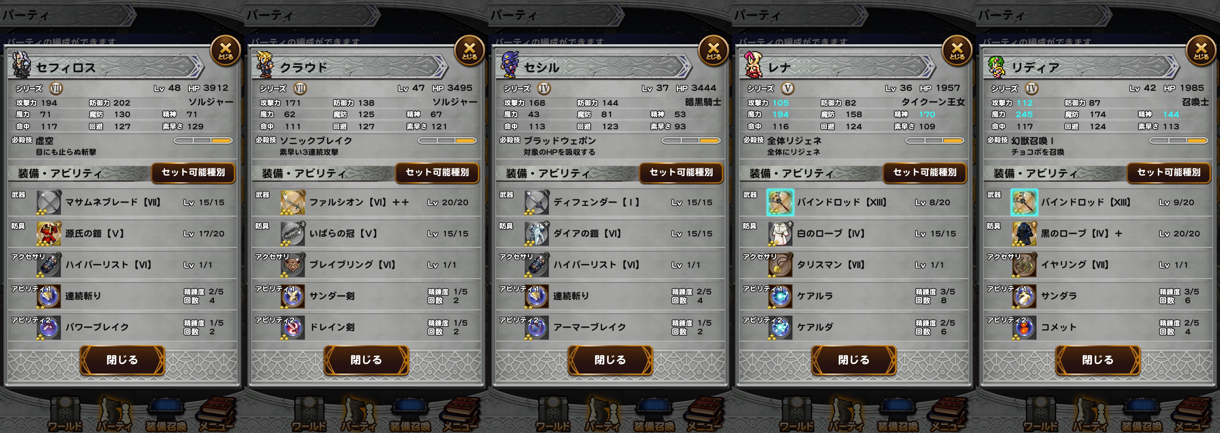Tap Cecil's character sprite portrait
The width and height of the screenshot is (1220, 433).
point(510,66)
